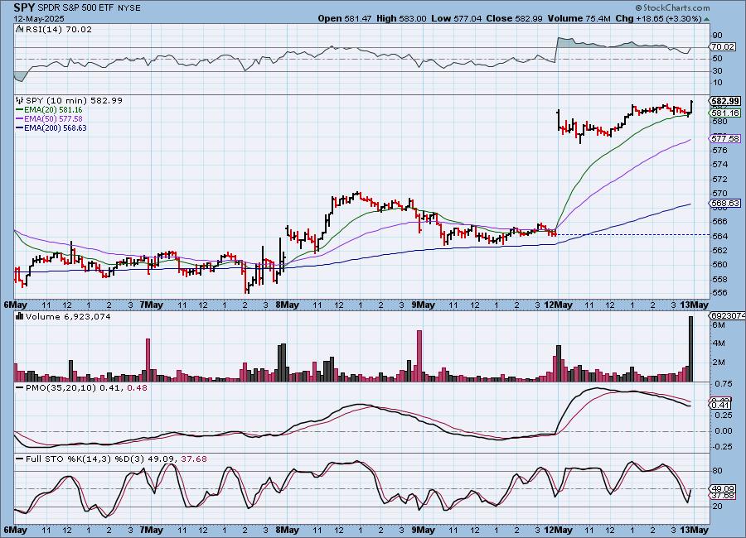Click the EMA(200) 568.63 legend text
The image size is (746, 538).
click(56, 127)
